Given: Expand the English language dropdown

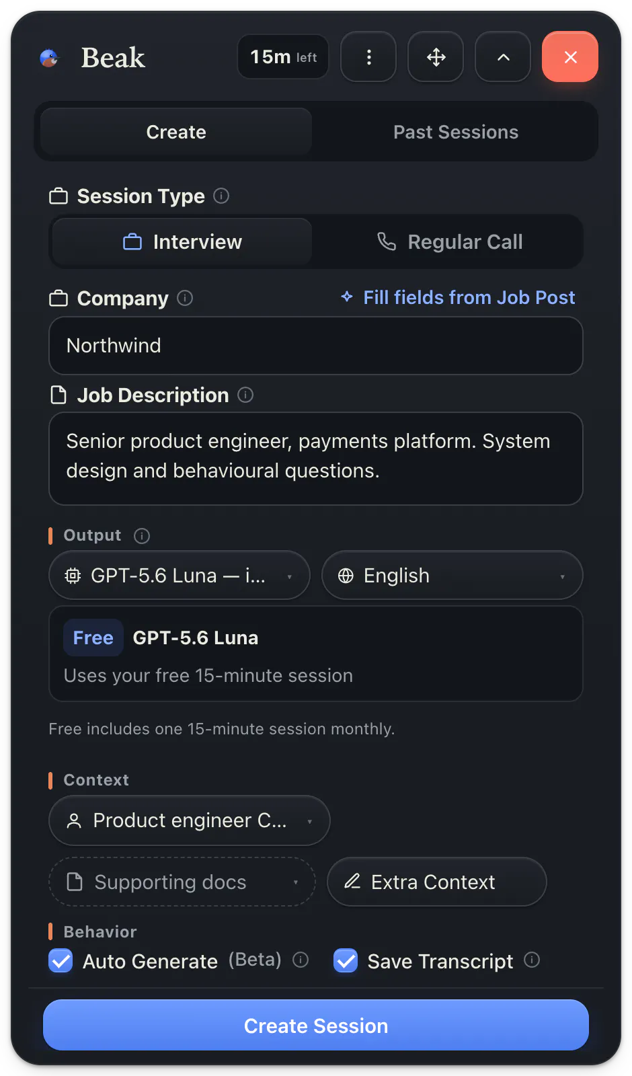Looking at the screenshot, I should coord(452,576).
